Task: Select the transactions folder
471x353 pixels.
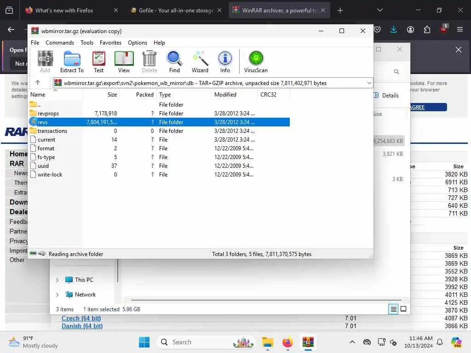Action: point(159,131)
